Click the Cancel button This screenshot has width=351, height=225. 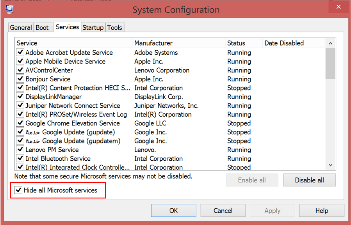click(223, 211)
